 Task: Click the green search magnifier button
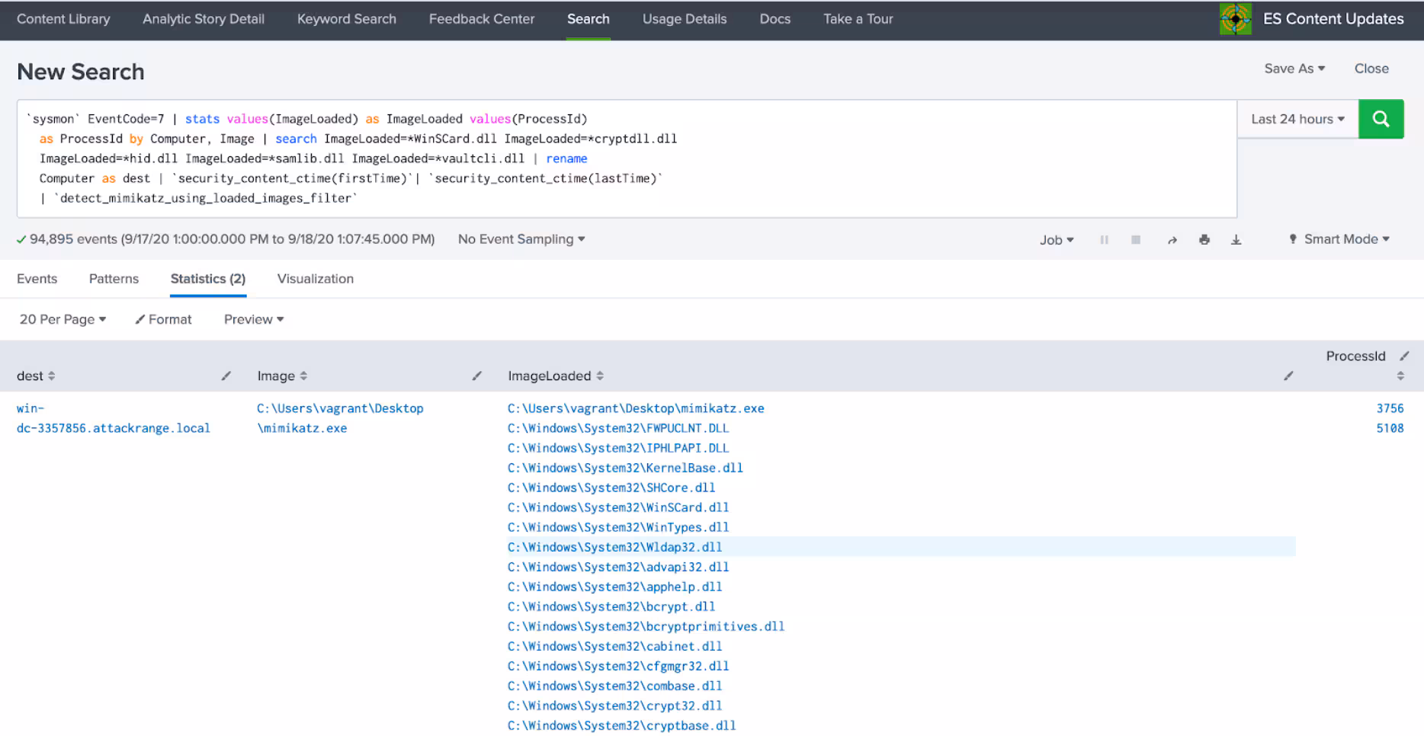(1381, 119)
